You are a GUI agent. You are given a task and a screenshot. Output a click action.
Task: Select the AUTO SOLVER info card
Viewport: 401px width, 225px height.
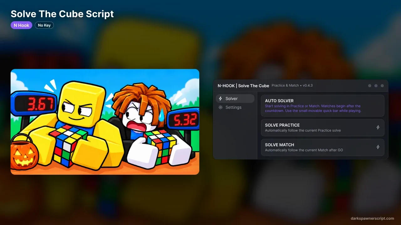click(323, 106)
